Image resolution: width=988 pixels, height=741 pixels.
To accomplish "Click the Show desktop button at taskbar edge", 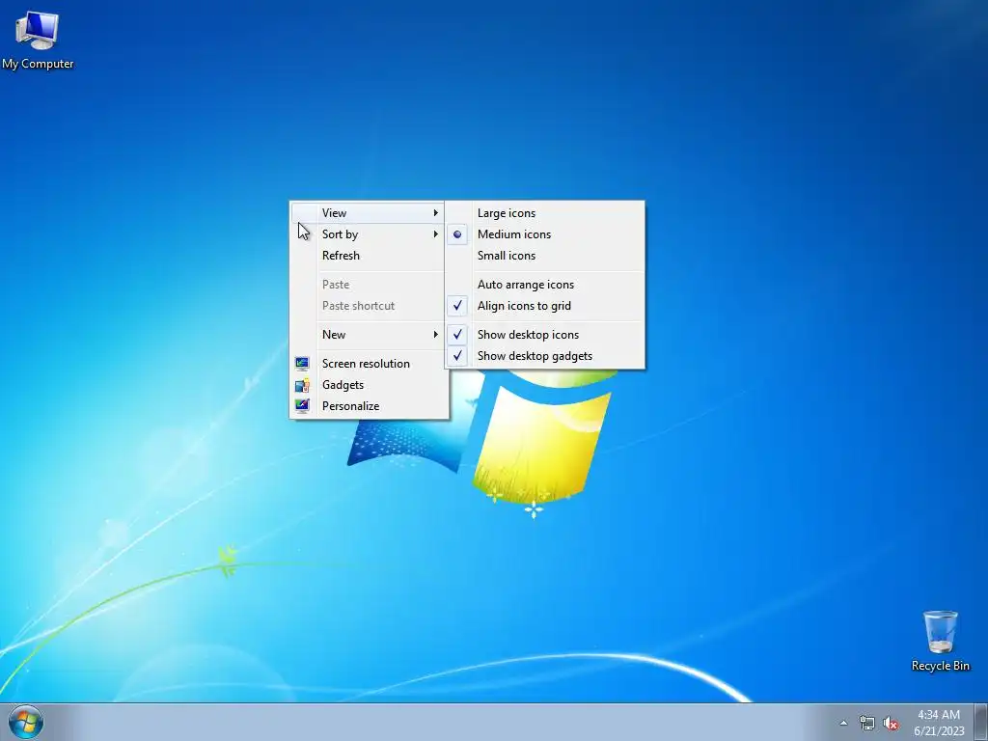I will (x=981, y=722).
